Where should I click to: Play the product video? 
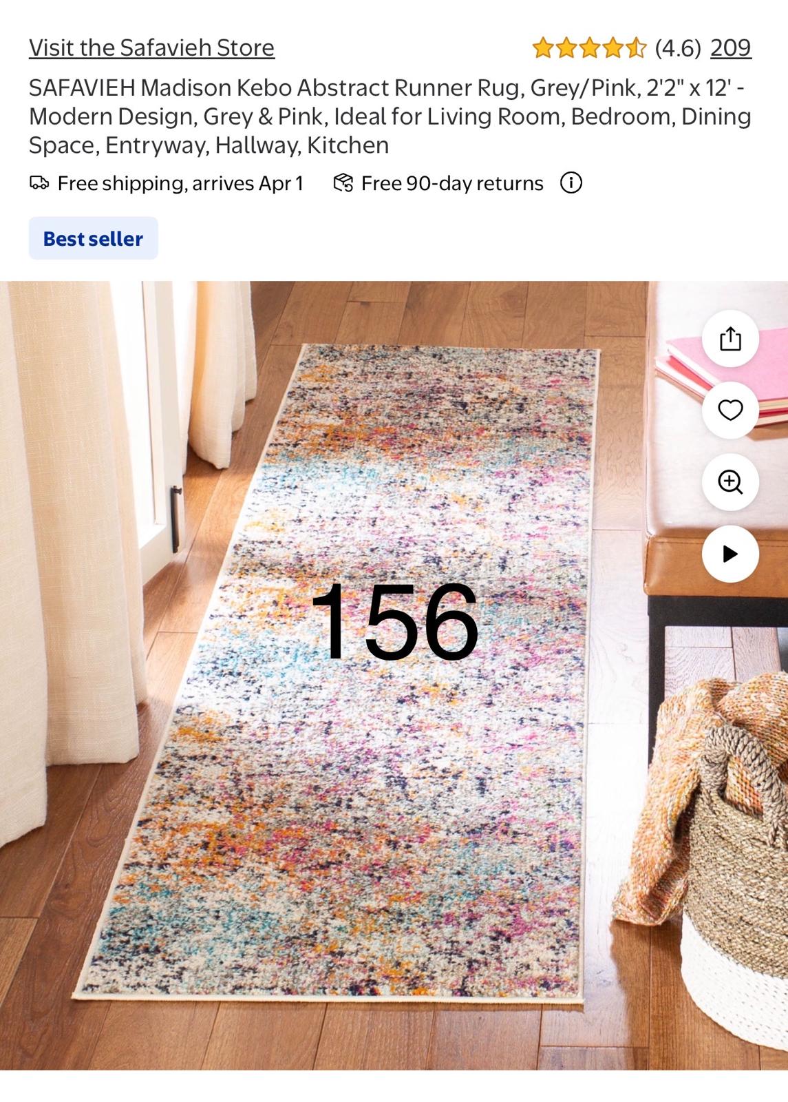click(730, 554)
